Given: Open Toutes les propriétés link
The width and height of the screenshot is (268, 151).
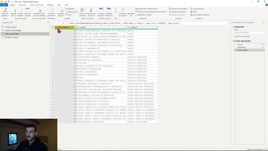Looking at the screenshot, I should 242,36.
